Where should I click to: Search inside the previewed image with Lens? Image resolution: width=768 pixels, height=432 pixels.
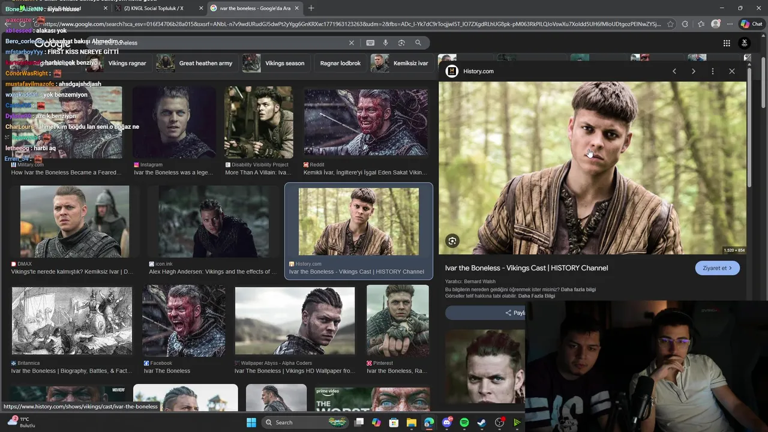point(452,241)
